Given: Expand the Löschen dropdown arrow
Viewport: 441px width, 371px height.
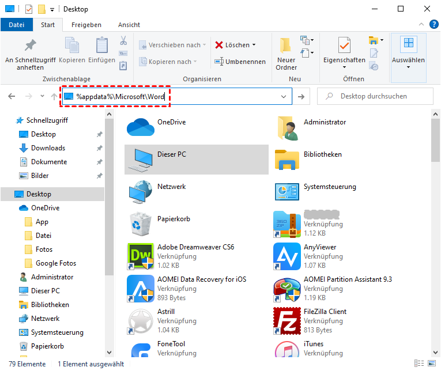Looking at the screenshot, I should click(254, 45).
